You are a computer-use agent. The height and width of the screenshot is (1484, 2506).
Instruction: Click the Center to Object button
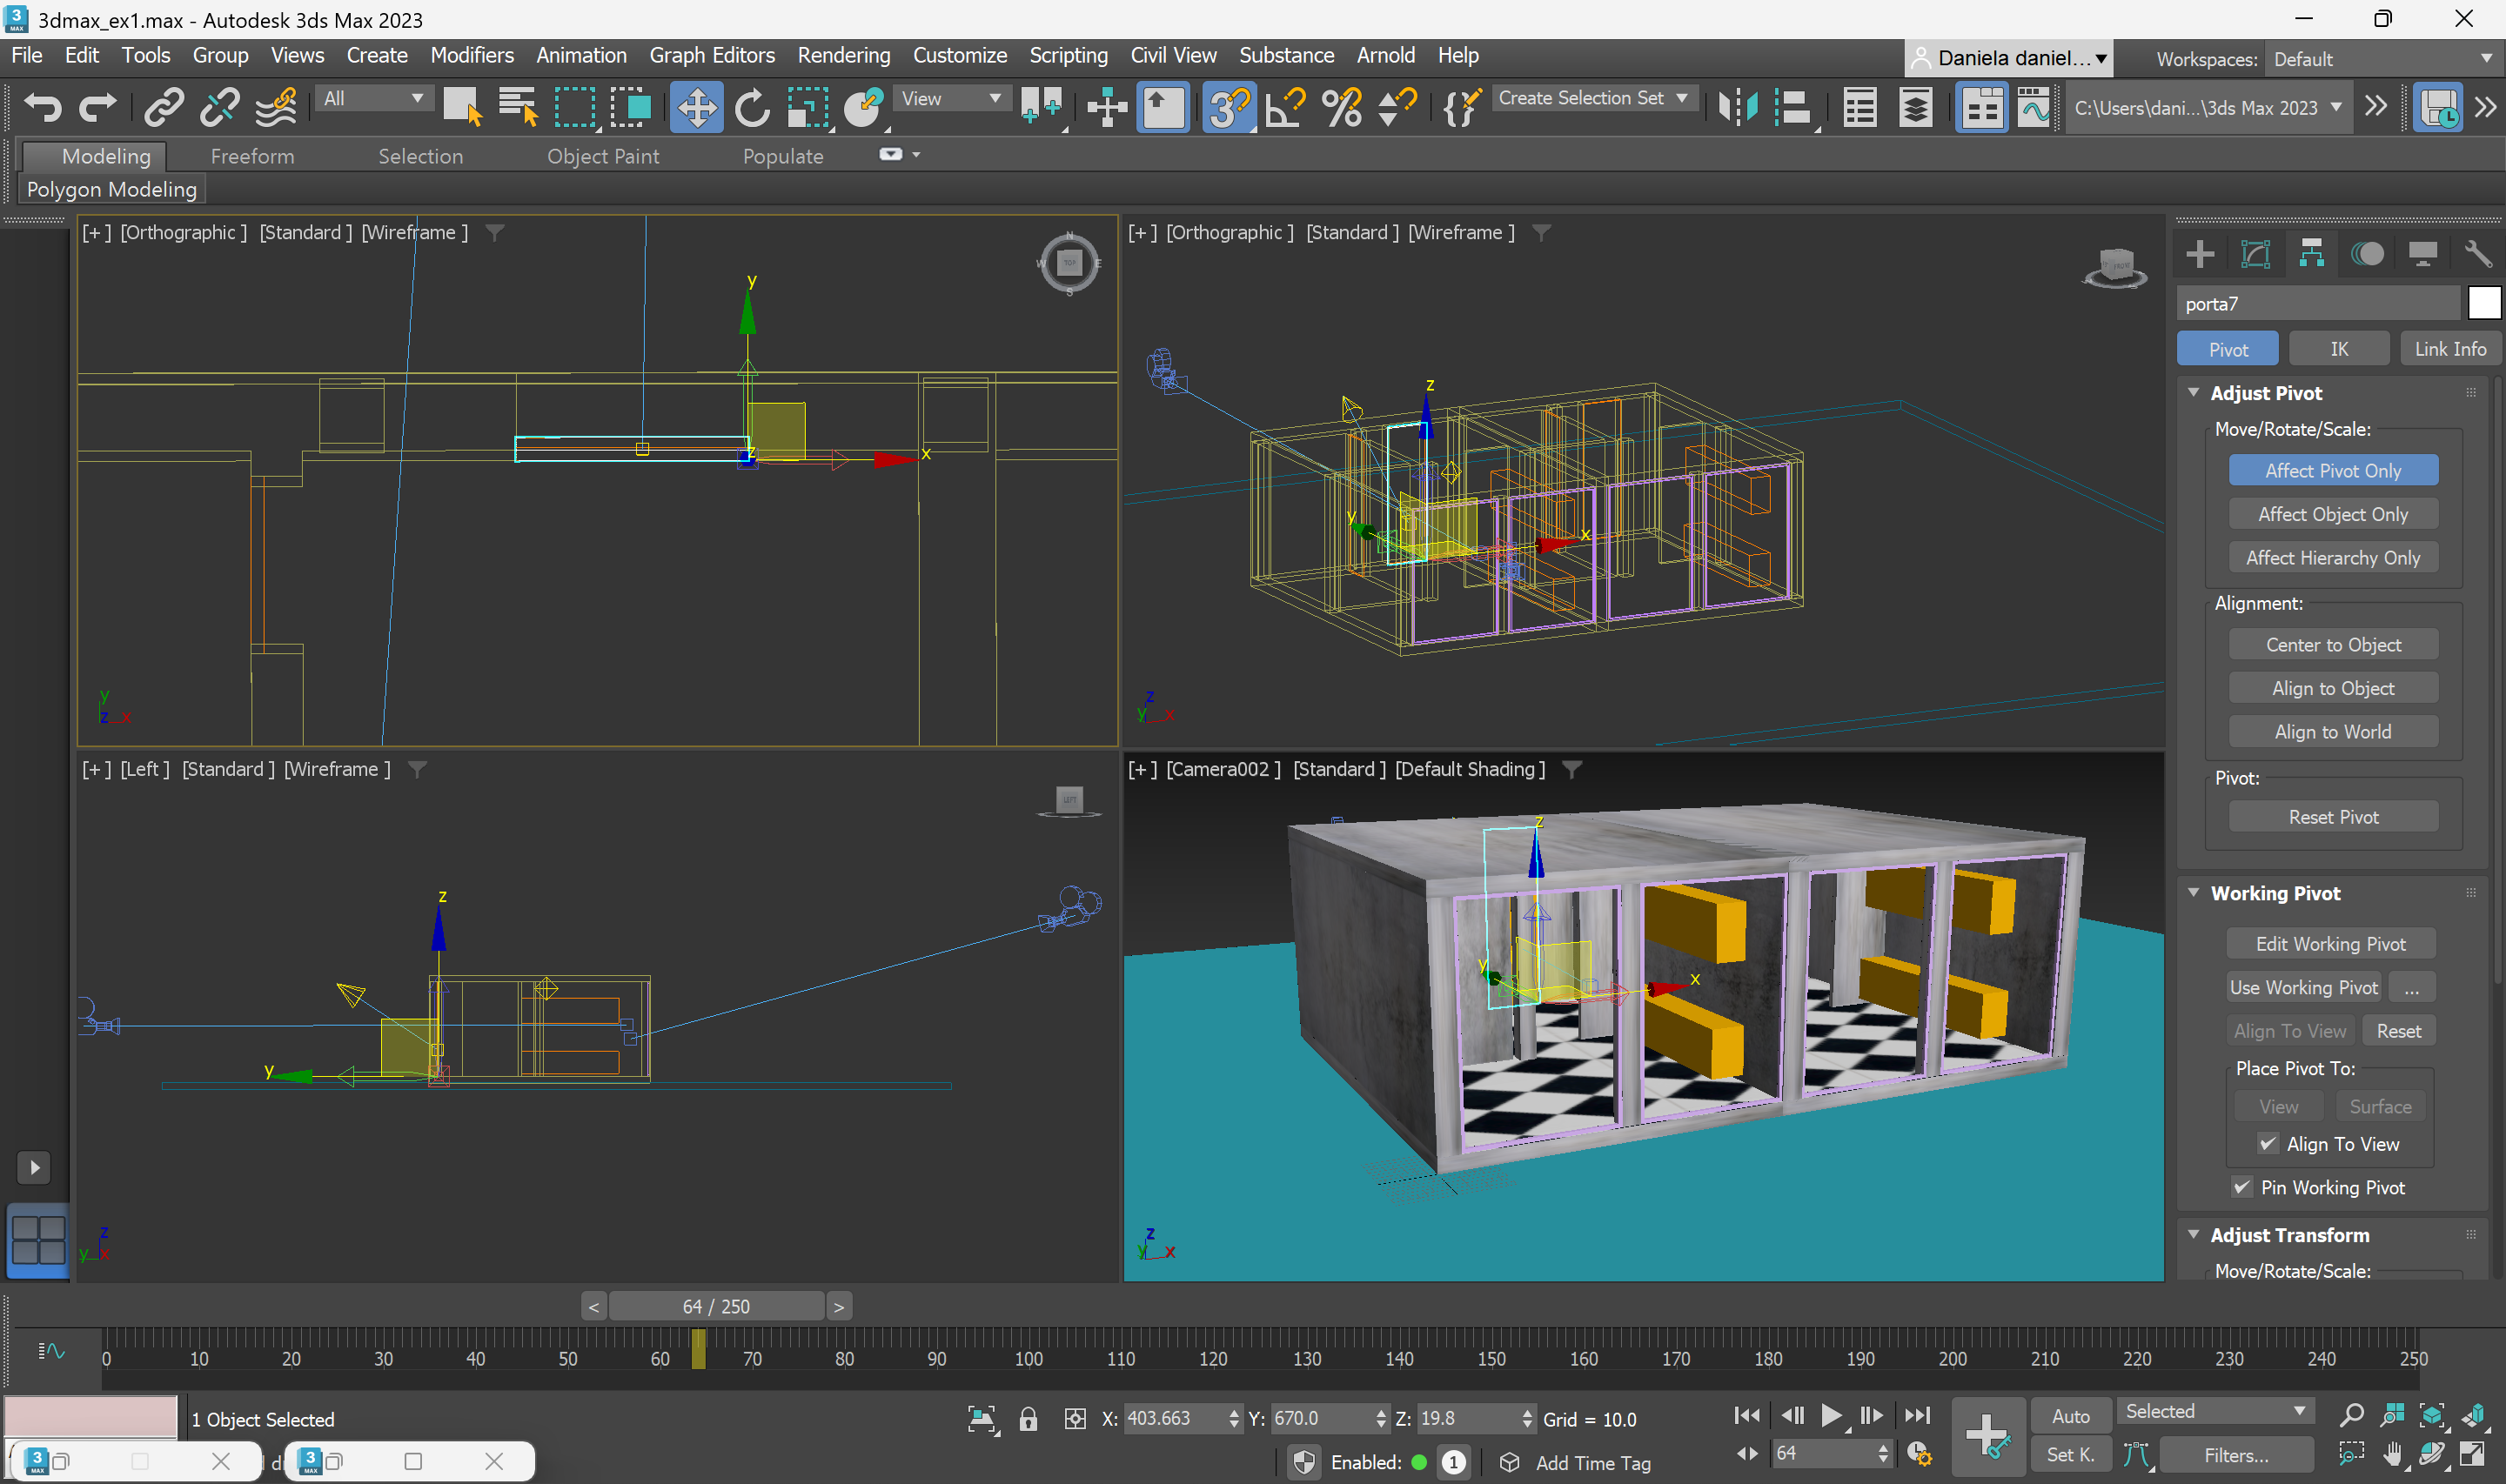point(2332,645)
